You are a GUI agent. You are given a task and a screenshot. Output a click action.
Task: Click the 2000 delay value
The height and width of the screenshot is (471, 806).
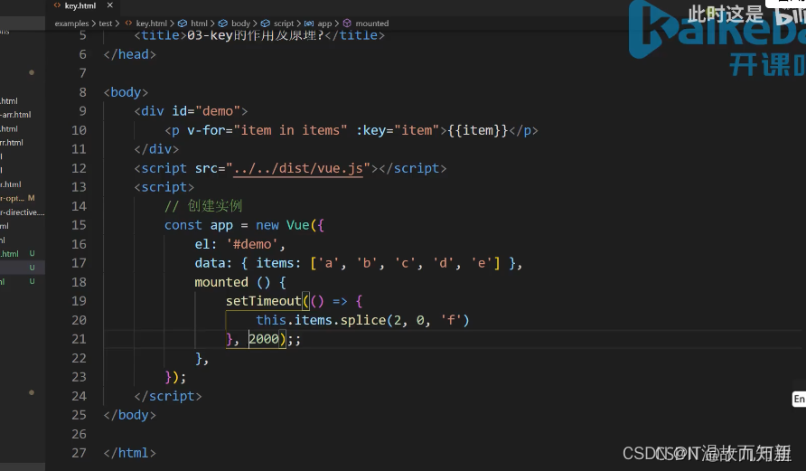(264, 339)
